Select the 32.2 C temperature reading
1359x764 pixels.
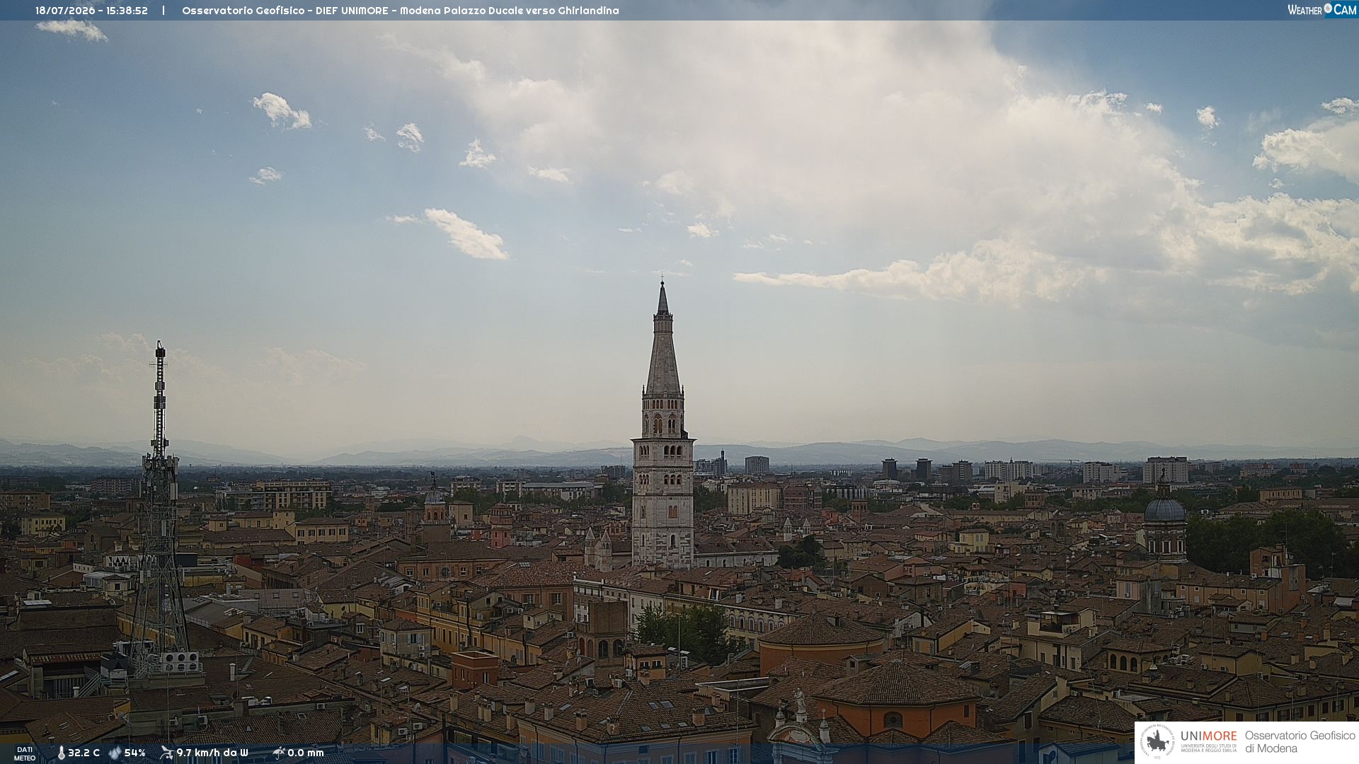(84, 753)
